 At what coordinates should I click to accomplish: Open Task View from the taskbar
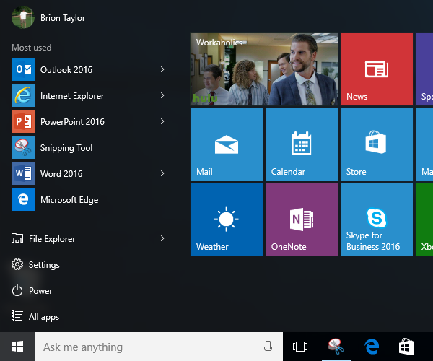click(x=300, y=347)
